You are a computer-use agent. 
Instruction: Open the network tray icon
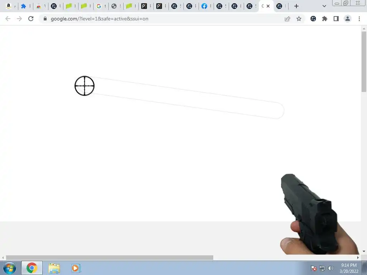click(322, 268)
